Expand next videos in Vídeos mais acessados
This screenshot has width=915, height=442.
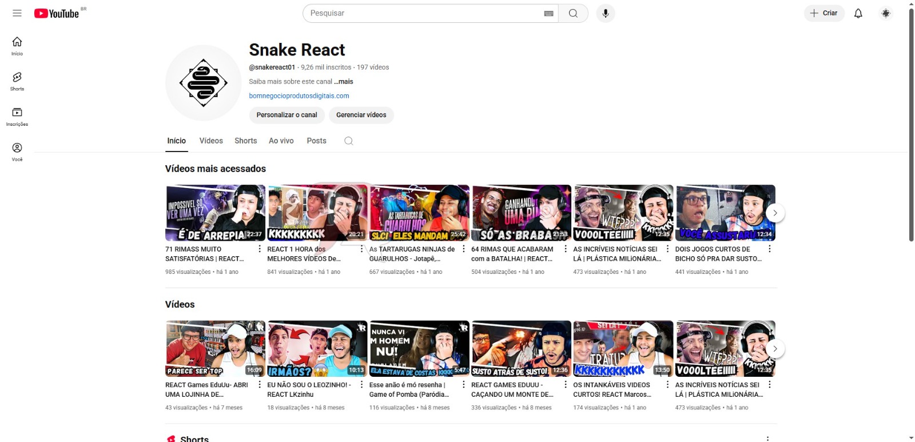tap(775, 213)
